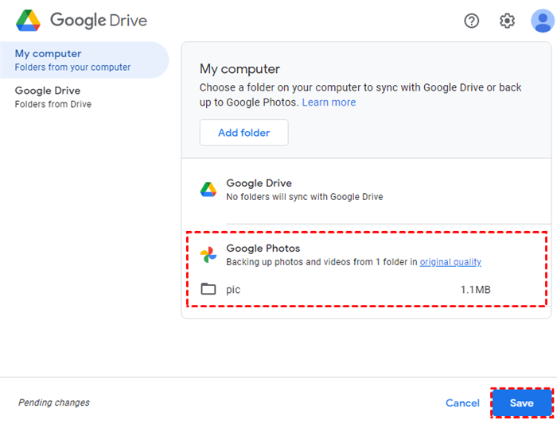Viewport: 557px width, 428px height.
Task: Click the Save button
Action: coord(521,403)
